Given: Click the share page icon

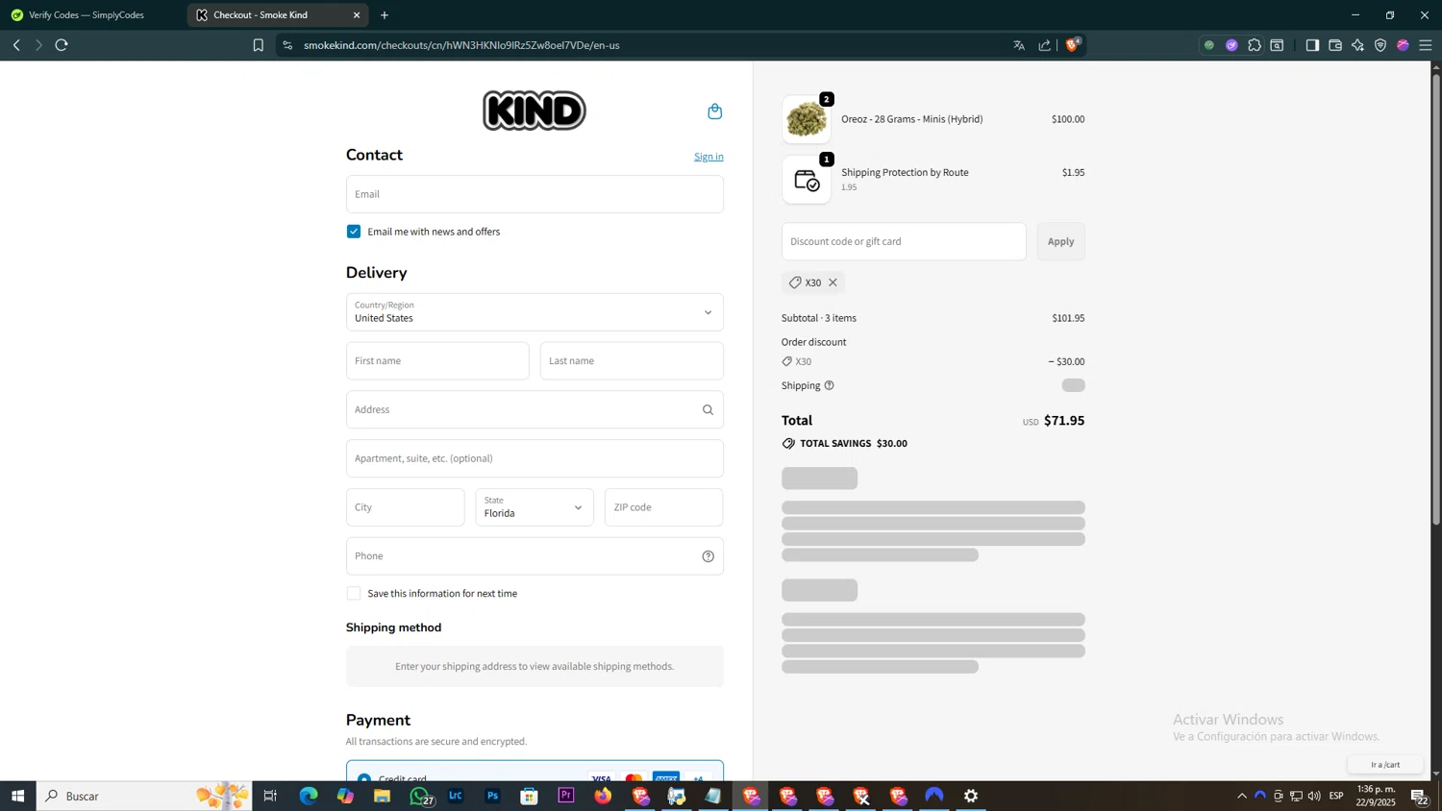Looking at the screenshot, I should coord(1045,45).
